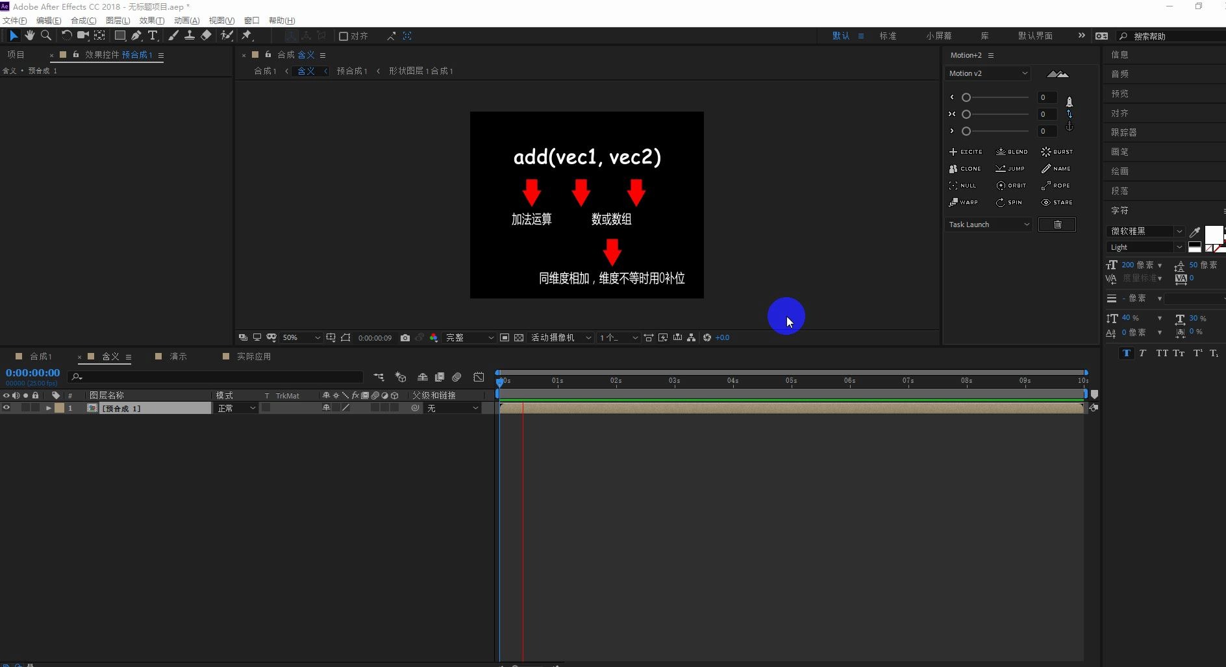Select the Rectangle shape tool
Screen dimensions: 1226x667
[x=120, y=36]
